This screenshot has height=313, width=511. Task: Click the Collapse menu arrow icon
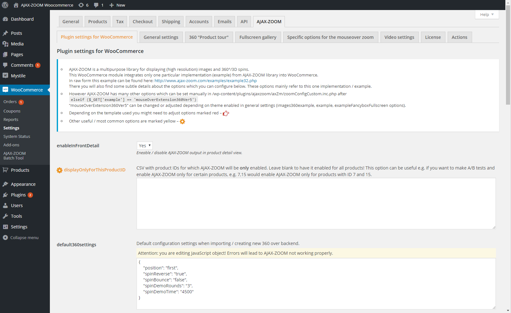(5, 237)
